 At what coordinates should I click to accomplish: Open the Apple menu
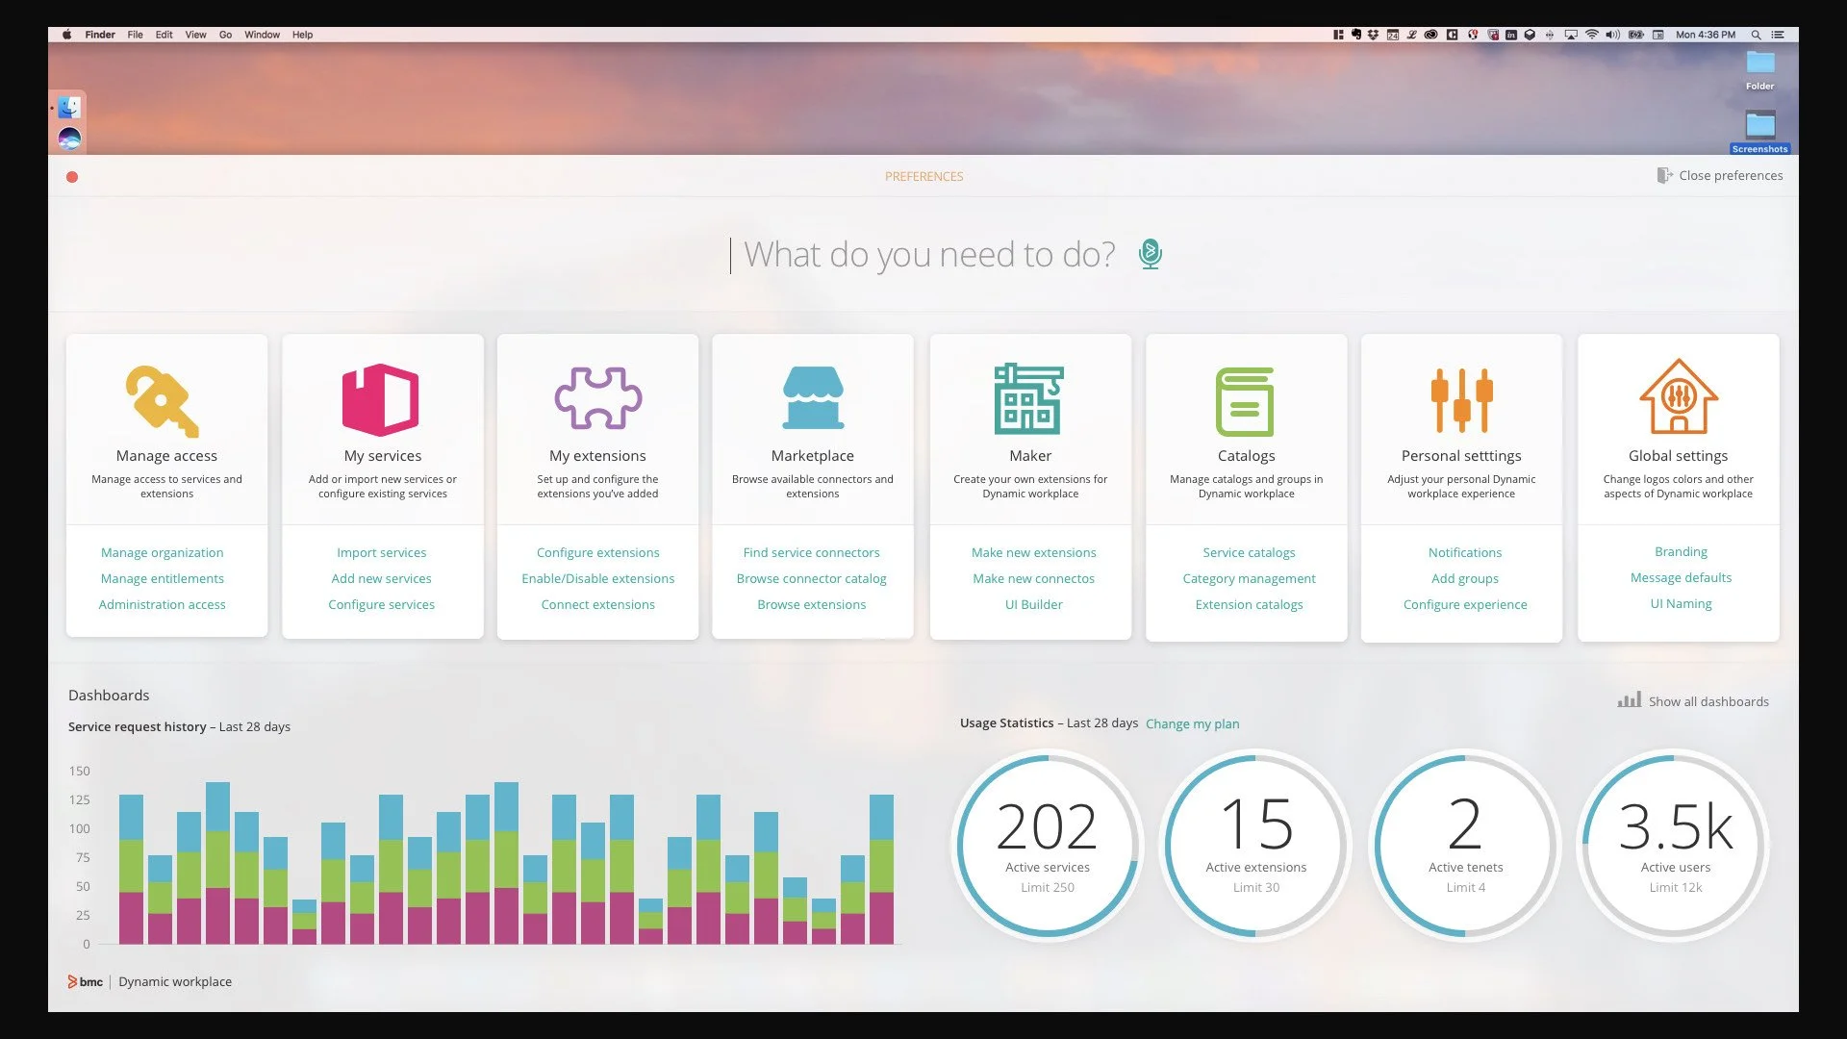point(65,35)
